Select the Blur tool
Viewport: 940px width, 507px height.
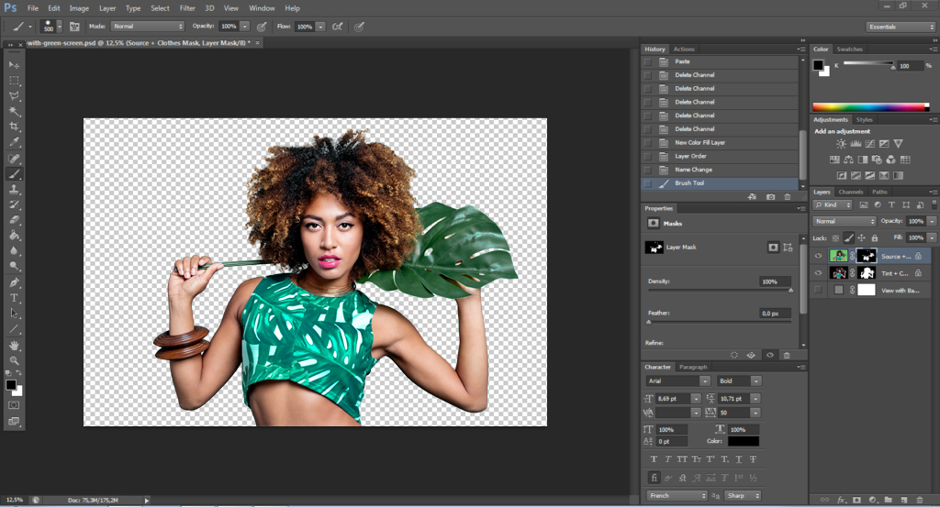click(x=14, y=251)
